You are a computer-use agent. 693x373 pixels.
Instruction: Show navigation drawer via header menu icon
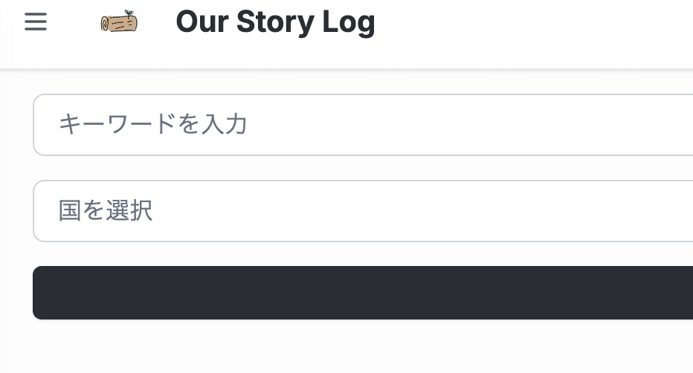coord(36,22)
